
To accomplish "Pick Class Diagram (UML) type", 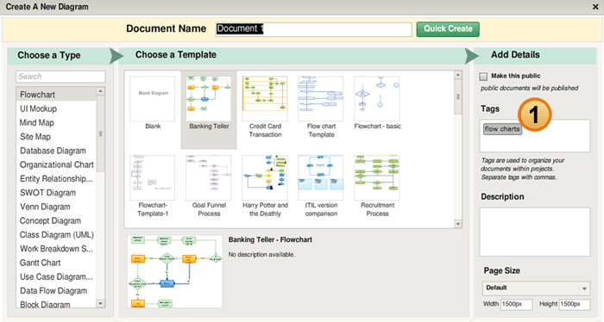I will pyautogui.click(x=56, y=235).
